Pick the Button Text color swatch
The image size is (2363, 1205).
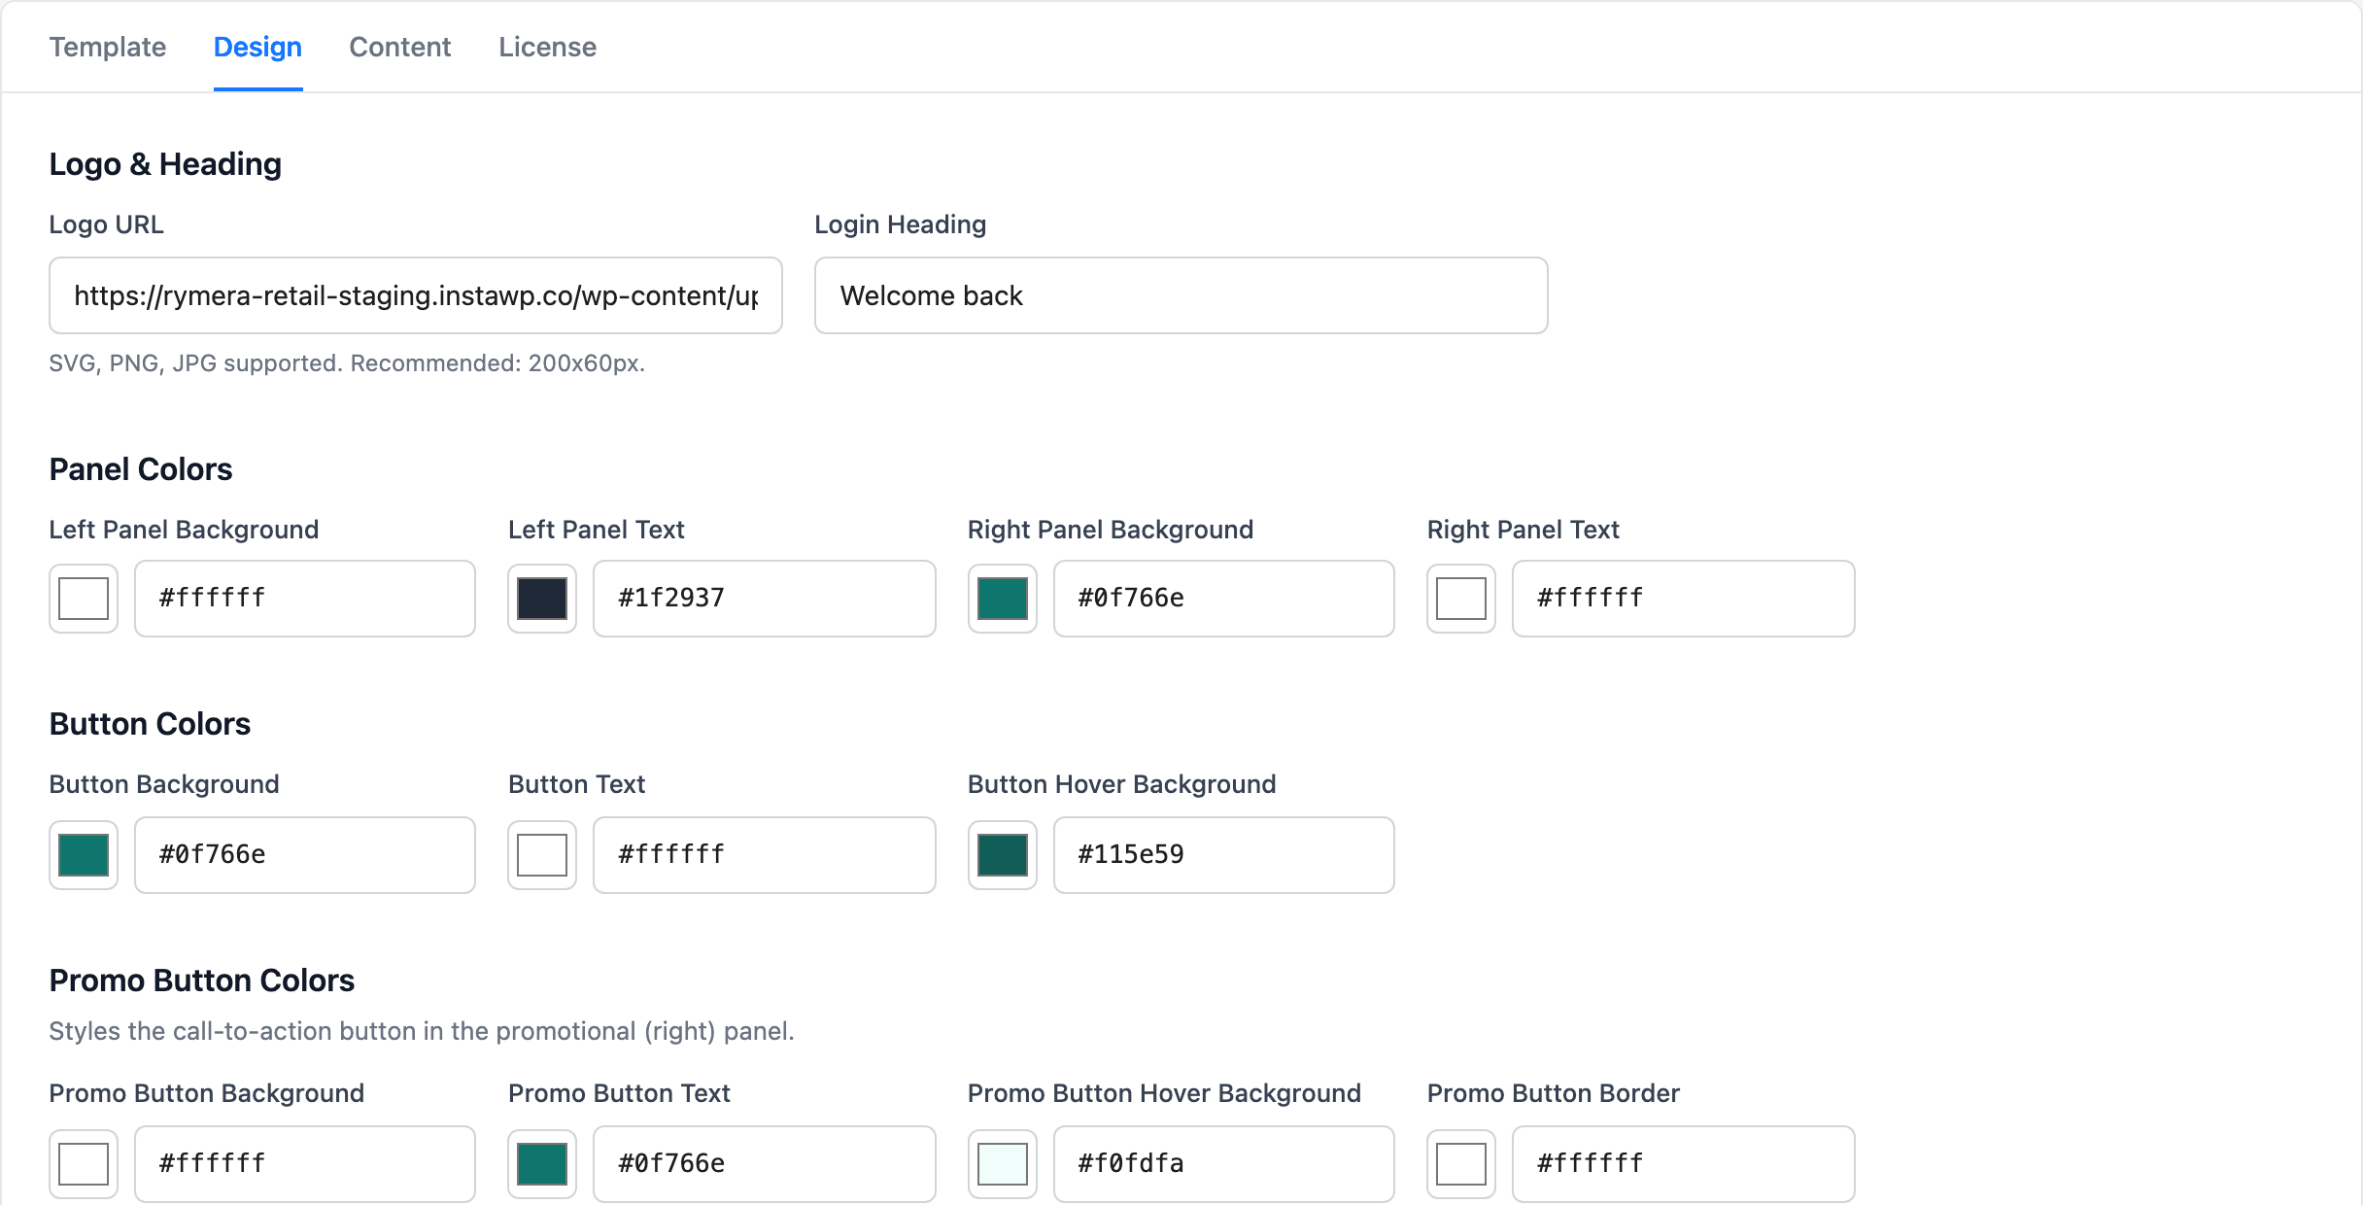pyautogui.click(x=542, y=855)
